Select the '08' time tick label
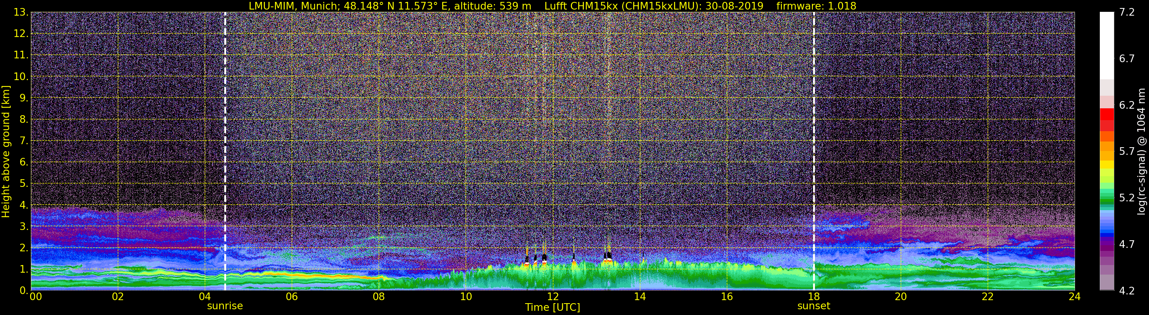 click(x=379, y=297)
